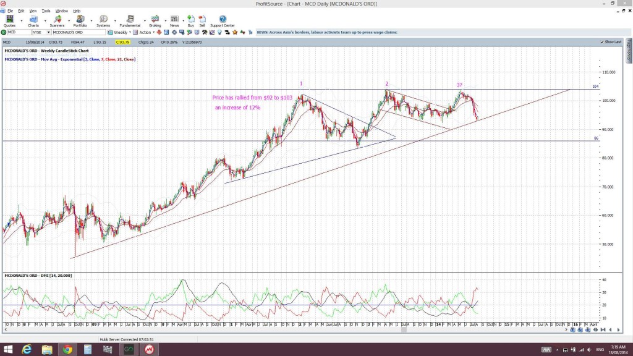Open the File menu
Screen dimensions: 633x356
click(x=10, y=11)
